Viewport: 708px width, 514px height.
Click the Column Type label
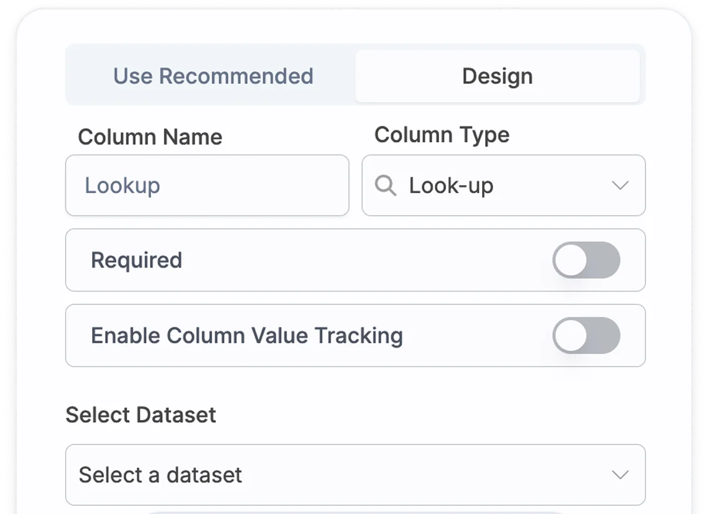[442, 135]
